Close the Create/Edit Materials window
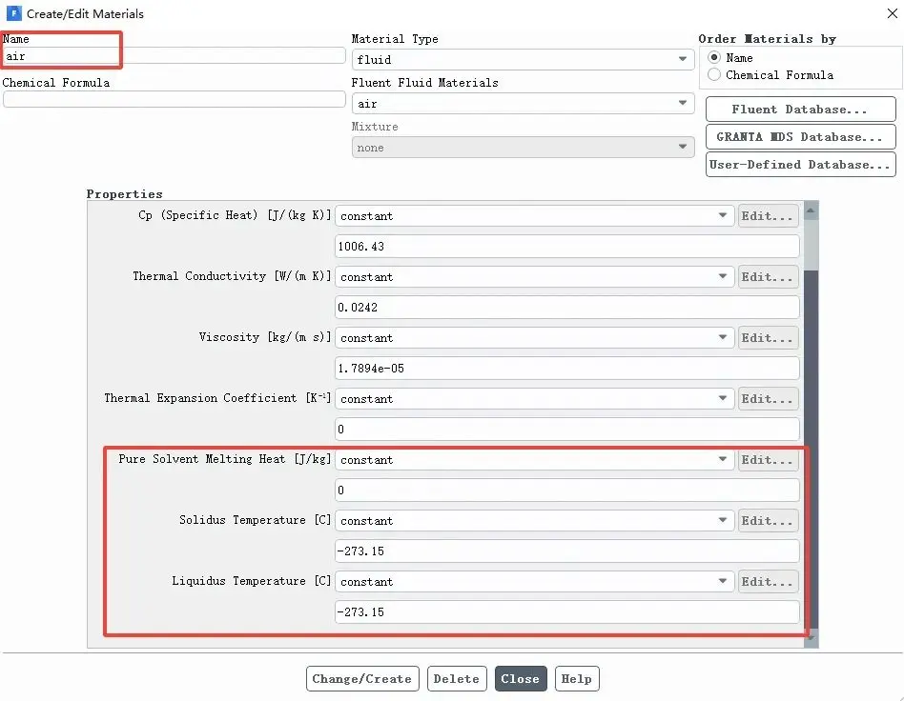Image resolution: width=904 pixels, height=701 pixels. click(892, 13)
